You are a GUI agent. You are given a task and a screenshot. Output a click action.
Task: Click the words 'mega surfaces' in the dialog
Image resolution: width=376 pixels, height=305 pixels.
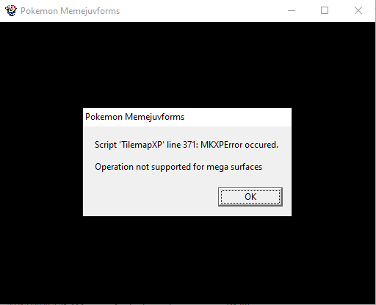point(234,167)
